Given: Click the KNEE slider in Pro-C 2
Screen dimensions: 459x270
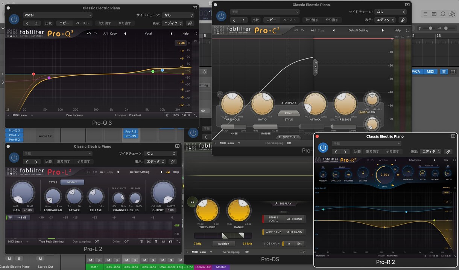Looking at the screenshot, I should point(234,127).
